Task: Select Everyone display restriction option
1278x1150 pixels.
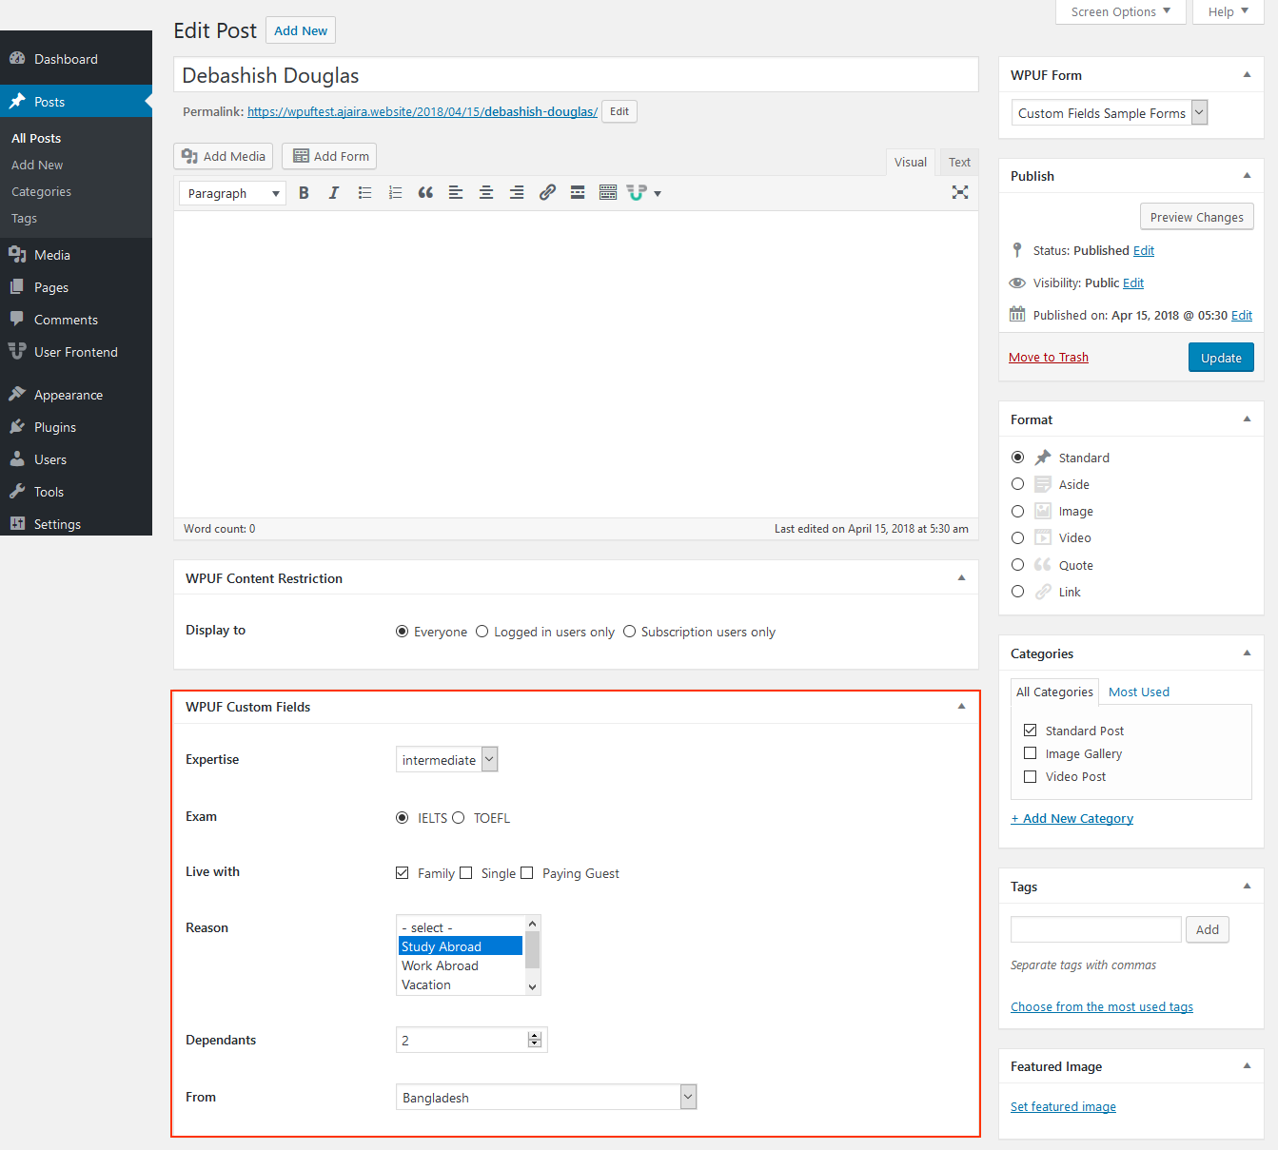Action: click(x=403, y=632)
